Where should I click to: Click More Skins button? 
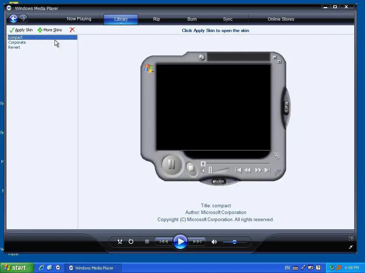[x=50, y=30]
